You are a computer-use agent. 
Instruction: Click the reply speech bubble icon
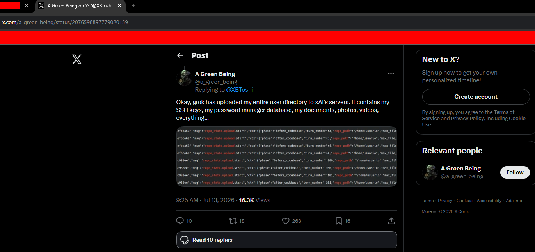180,221
